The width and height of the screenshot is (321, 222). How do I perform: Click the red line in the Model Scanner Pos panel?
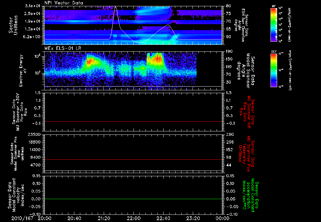[133, 160]
